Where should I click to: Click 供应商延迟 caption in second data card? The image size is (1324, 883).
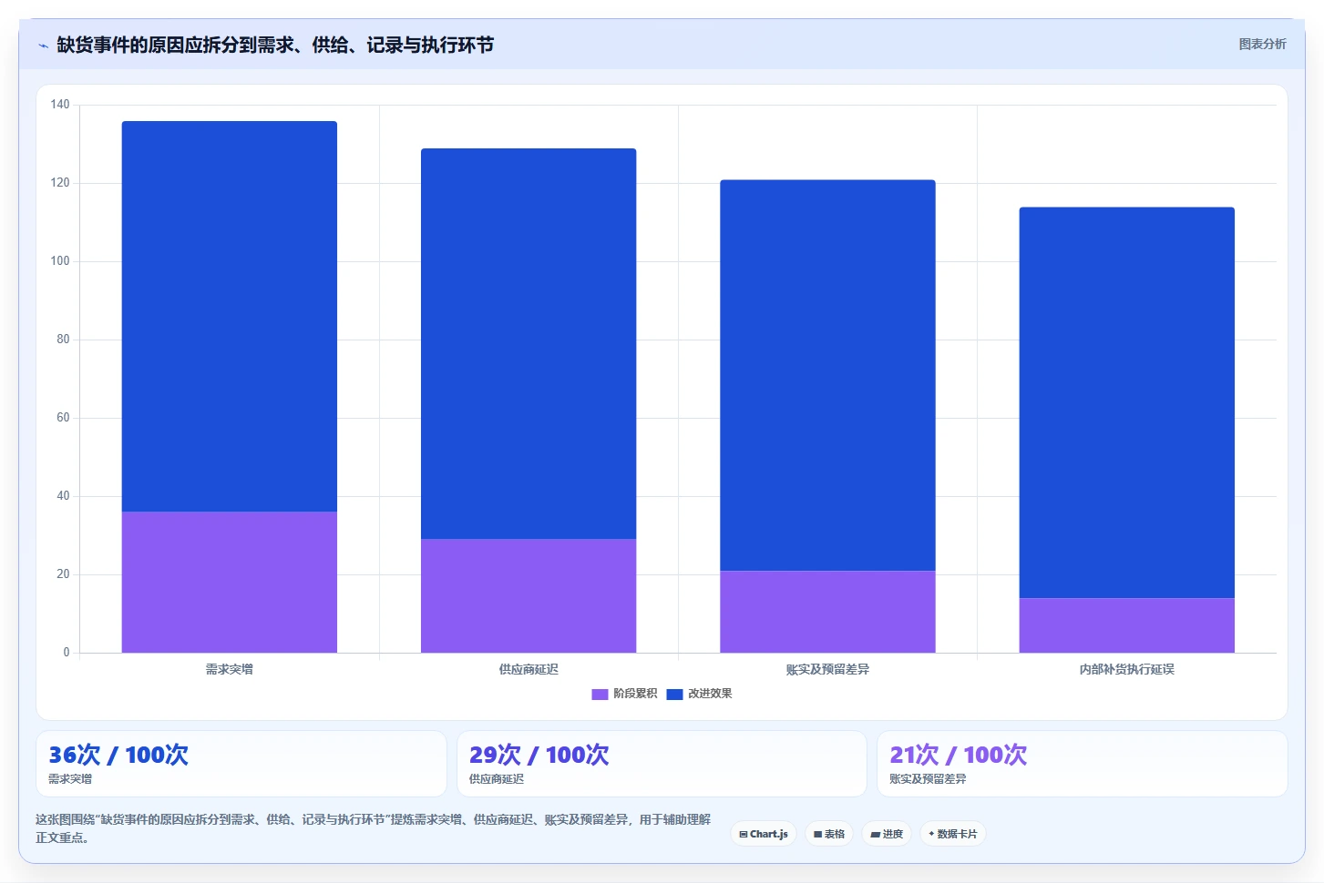[x=497, y=779]
